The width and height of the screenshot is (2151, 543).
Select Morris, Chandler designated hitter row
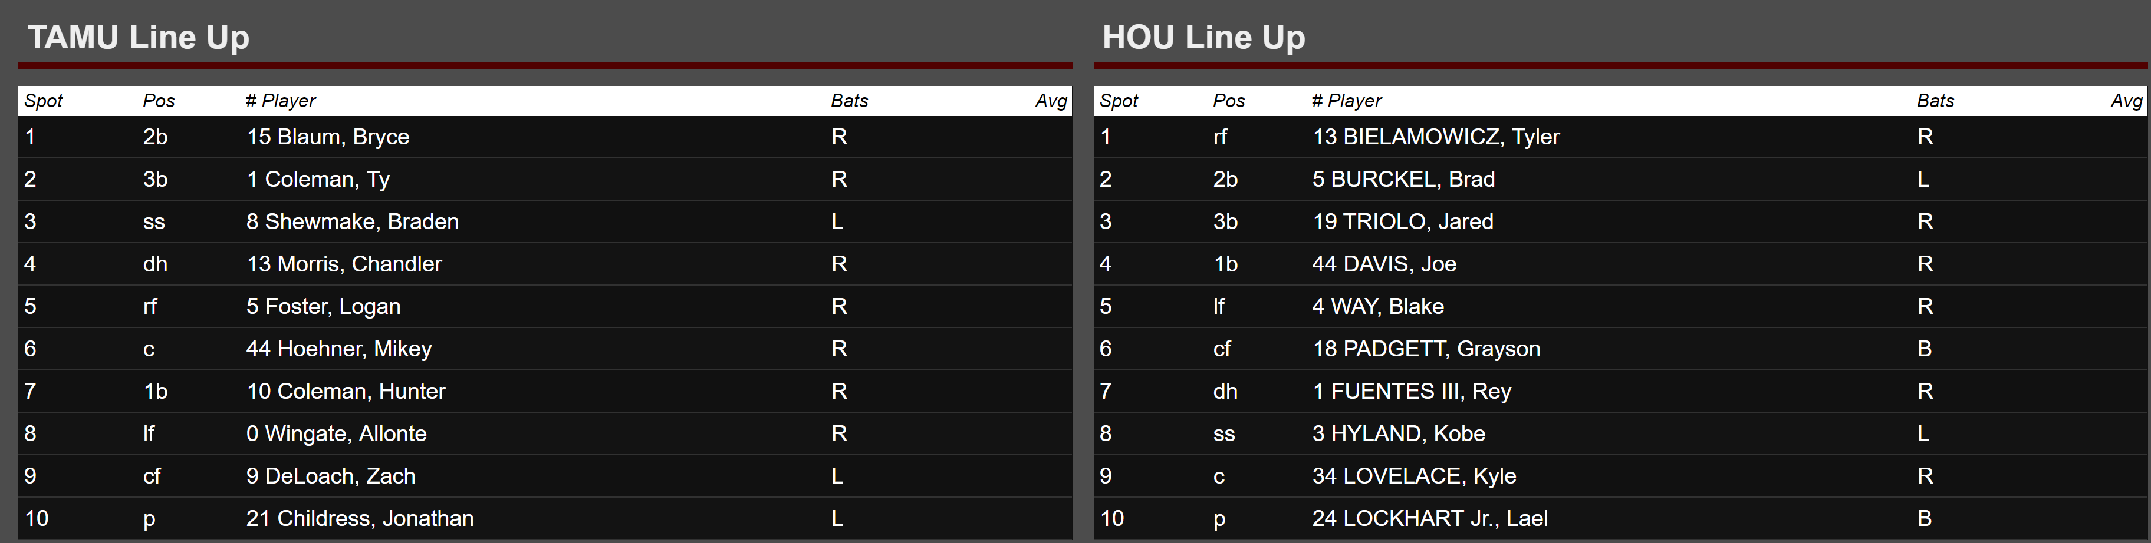coord(545,264)
